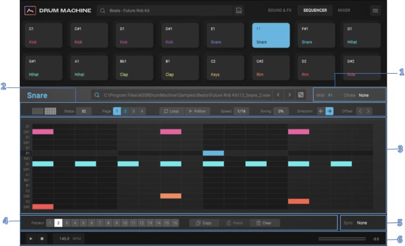The width and height of the screenshot is (405, 246).
Task: Click the Drum Machine logo icon
Action: [x=30, y=11]
